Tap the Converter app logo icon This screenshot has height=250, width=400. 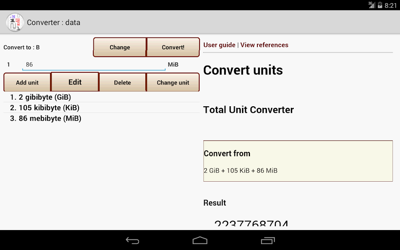pos(15,22)
